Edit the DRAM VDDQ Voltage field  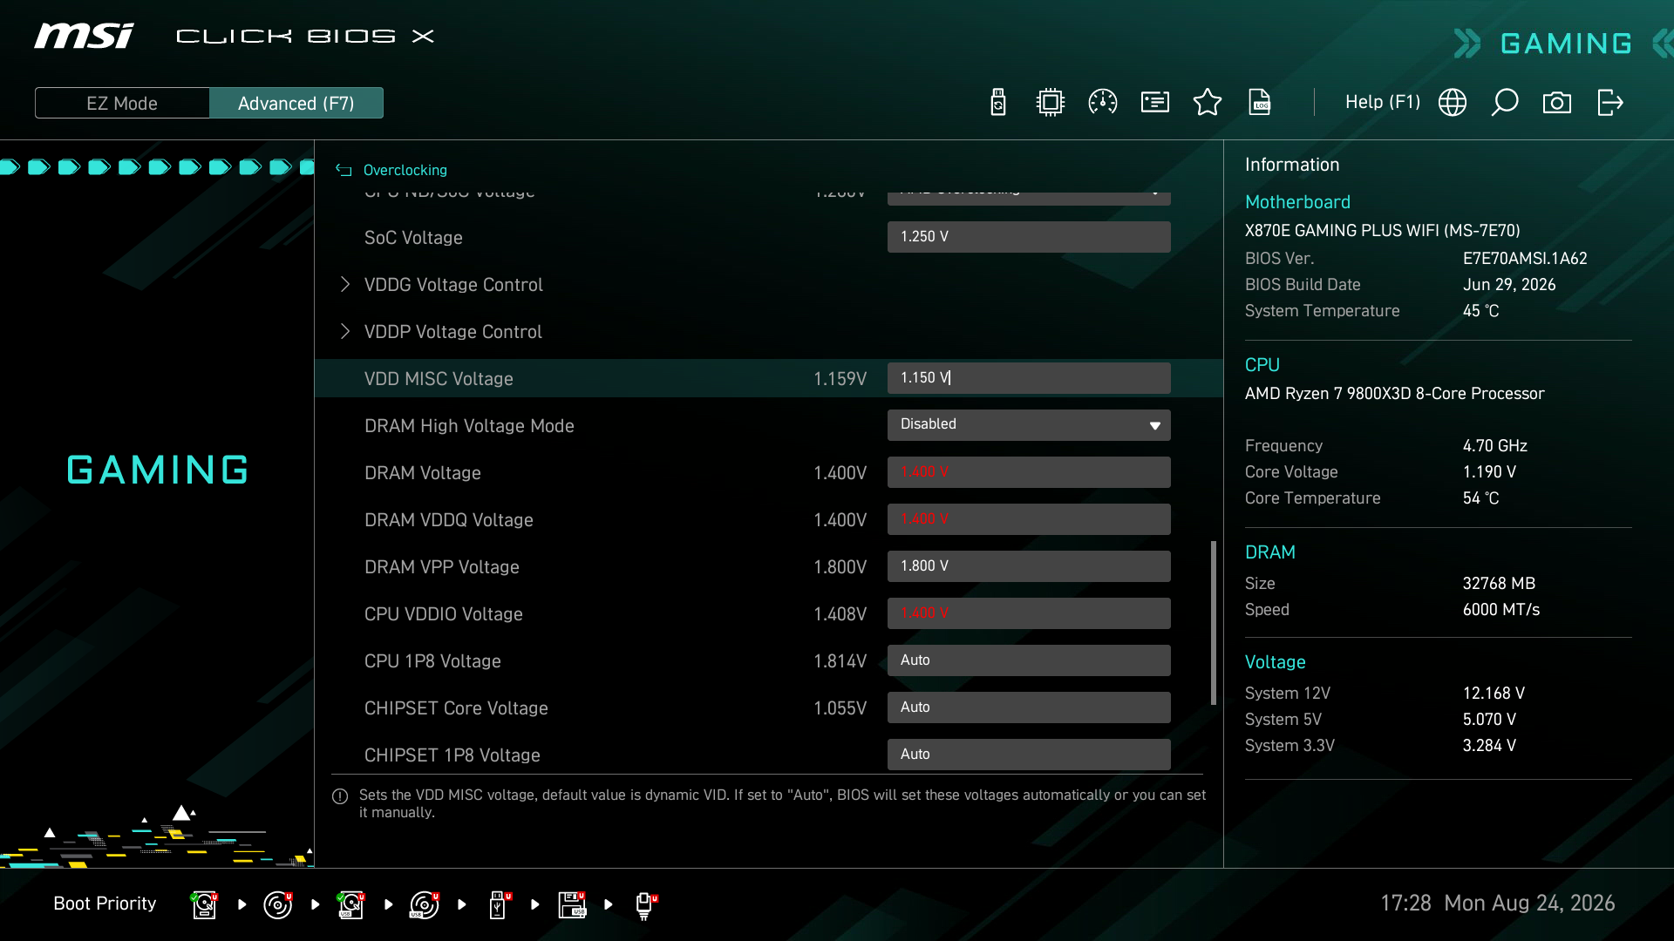[1029, 519]
